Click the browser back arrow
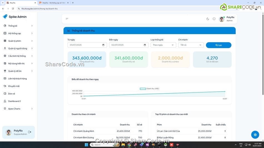 [3, 9]
